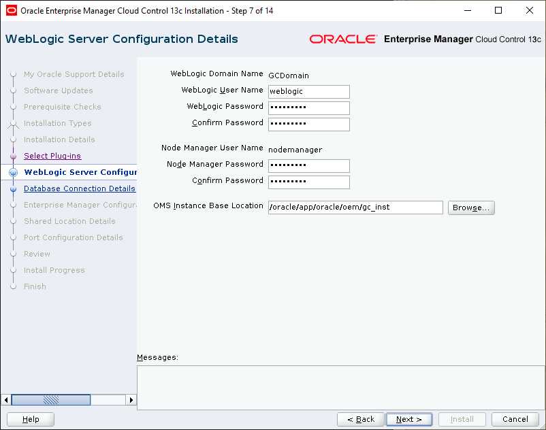
Task: Close the installer window
Action: click(529, 10)
